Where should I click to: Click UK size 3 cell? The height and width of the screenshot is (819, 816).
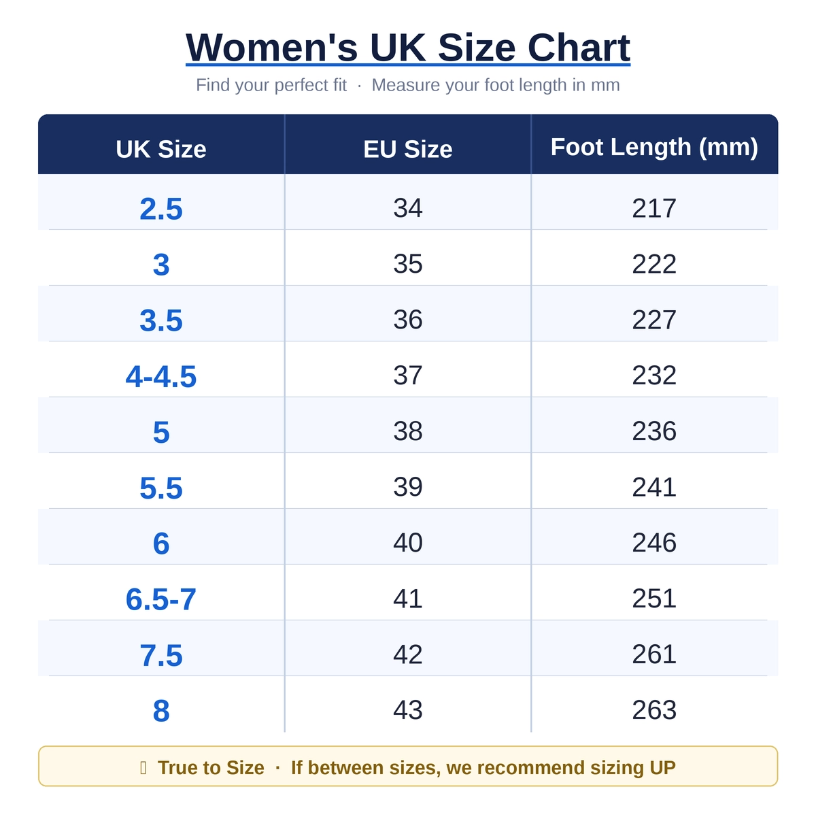[161, 258]
